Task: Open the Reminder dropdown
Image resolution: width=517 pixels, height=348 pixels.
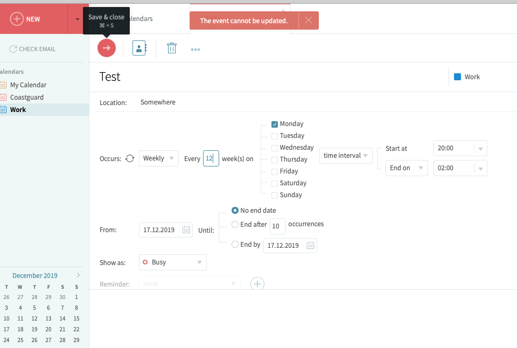Action: pos(190,284)
